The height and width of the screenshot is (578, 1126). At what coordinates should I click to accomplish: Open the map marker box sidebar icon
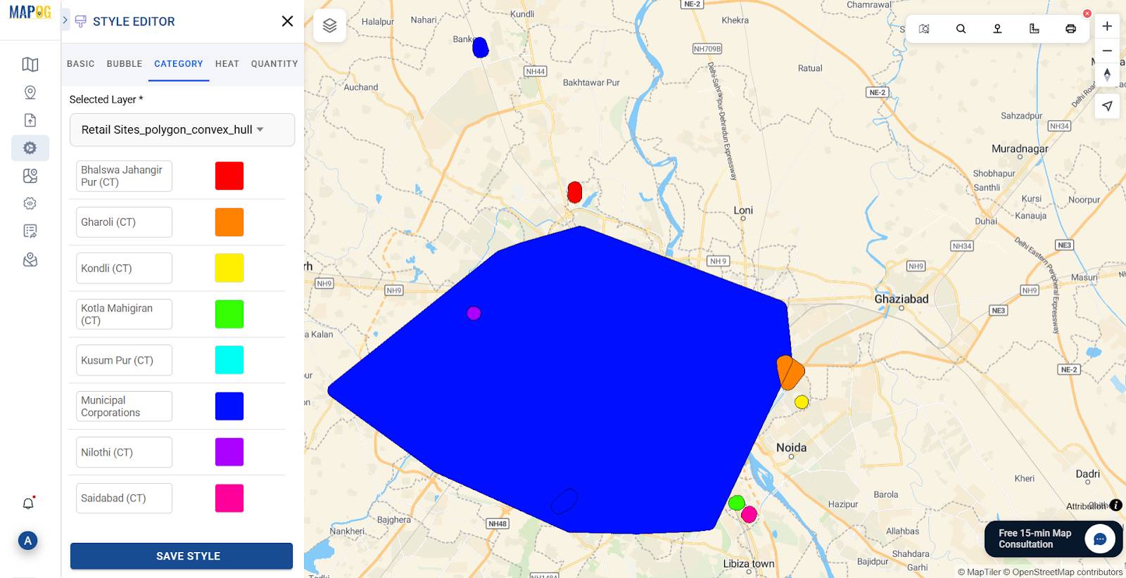30,259
